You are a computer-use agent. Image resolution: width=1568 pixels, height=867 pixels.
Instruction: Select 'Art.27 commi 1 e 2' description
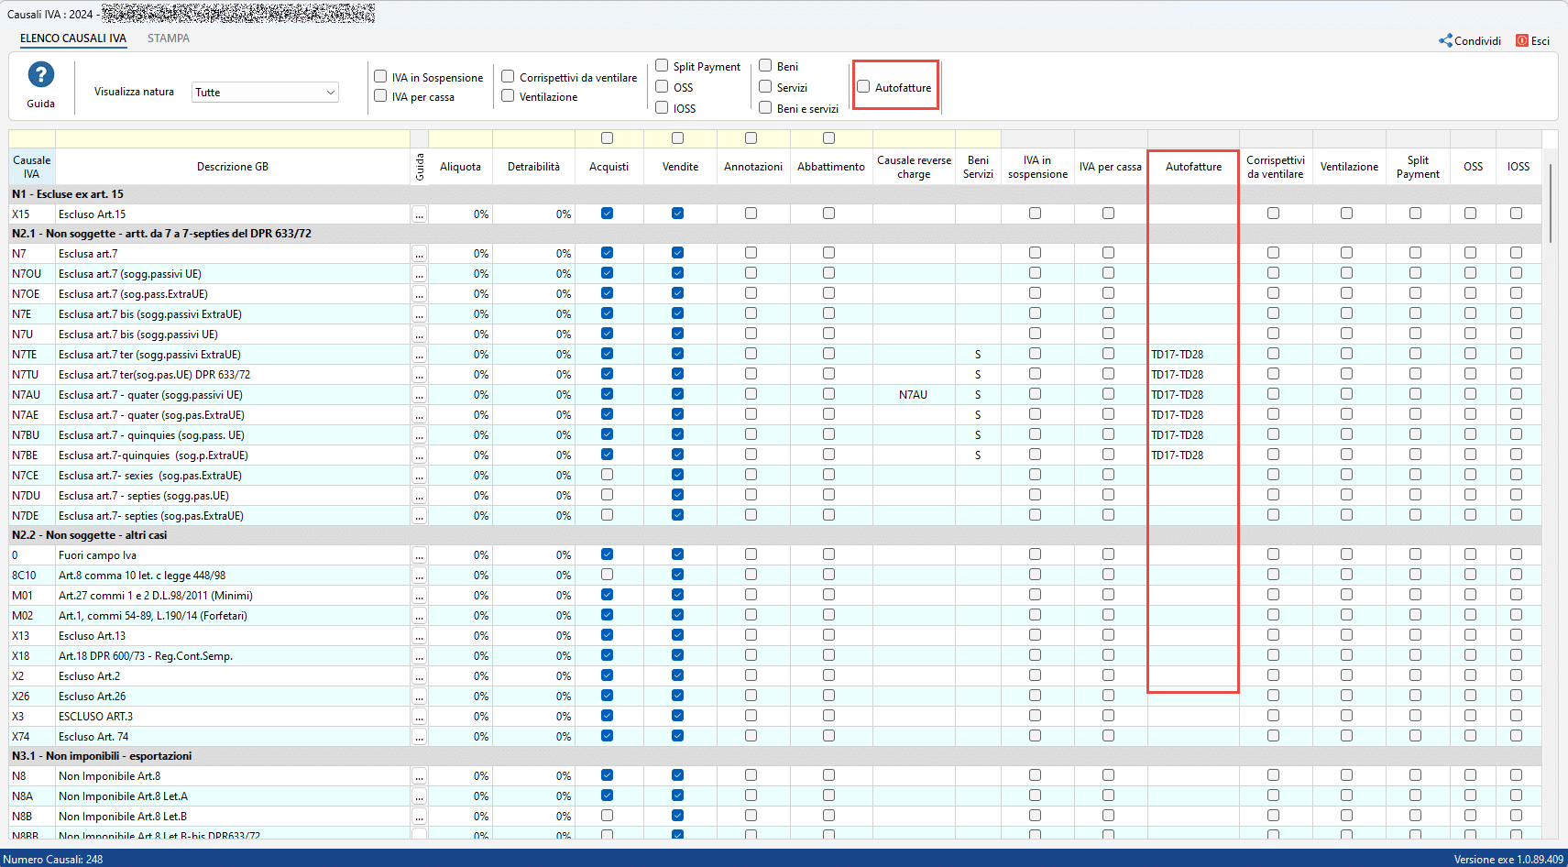(156, 596)
